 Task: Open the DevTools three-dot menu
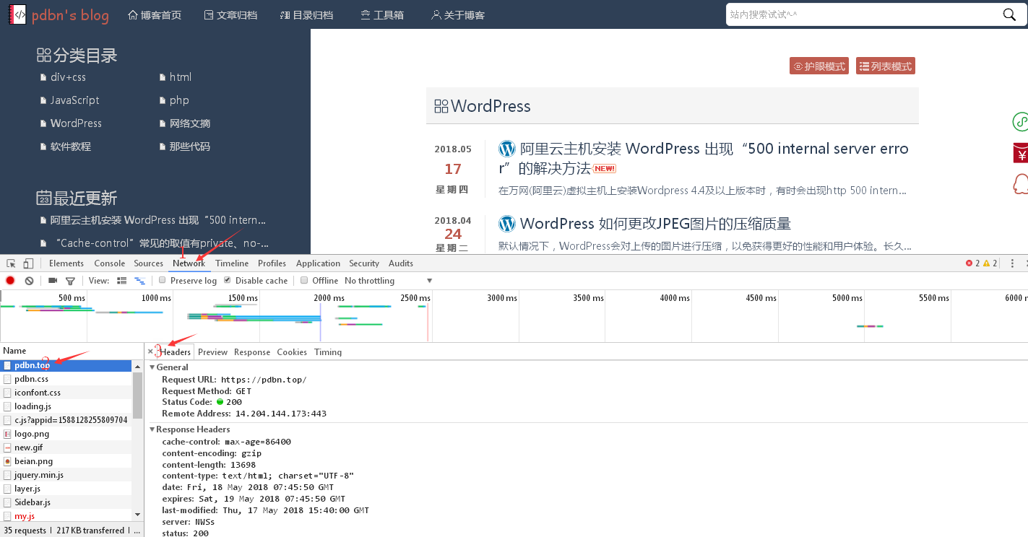tap(1012, 263)
